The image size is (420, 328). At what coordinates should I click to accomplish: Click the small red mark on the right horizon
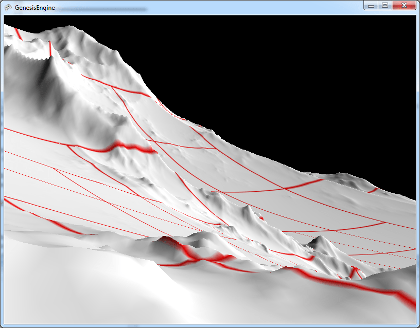click(x=373, y=190)
